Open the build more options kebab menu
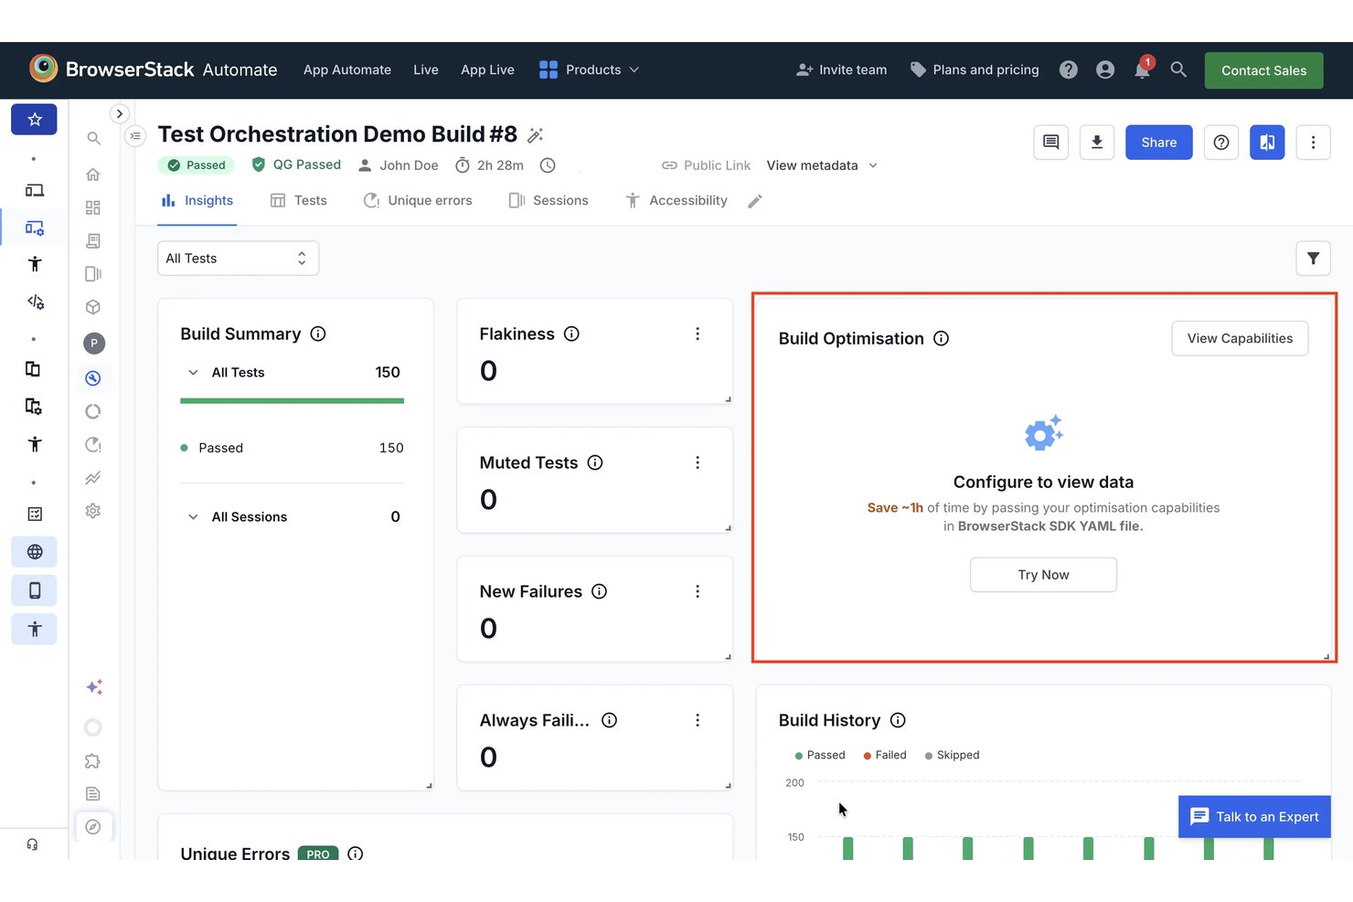 (x=1313, y=142)
